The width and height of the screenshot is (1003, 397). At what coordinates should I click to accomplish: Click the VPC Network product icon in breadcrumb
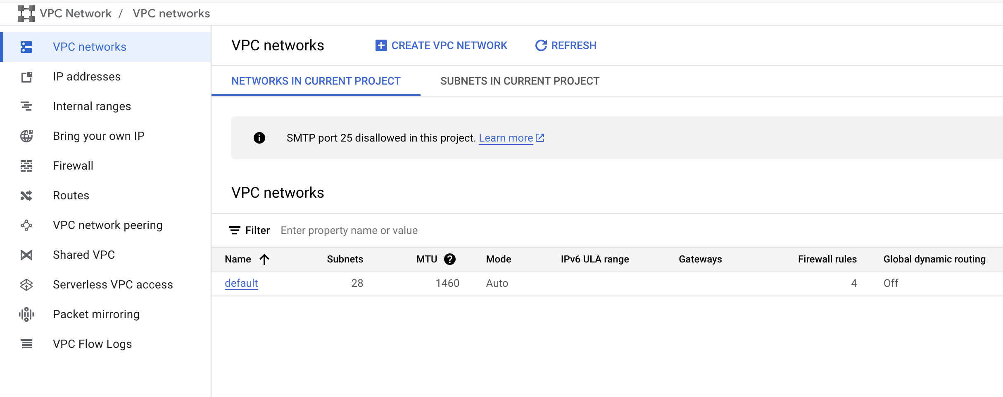[26, 14]
